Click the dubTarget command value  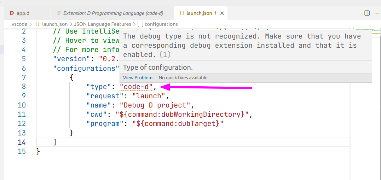(x=178, y=124)
